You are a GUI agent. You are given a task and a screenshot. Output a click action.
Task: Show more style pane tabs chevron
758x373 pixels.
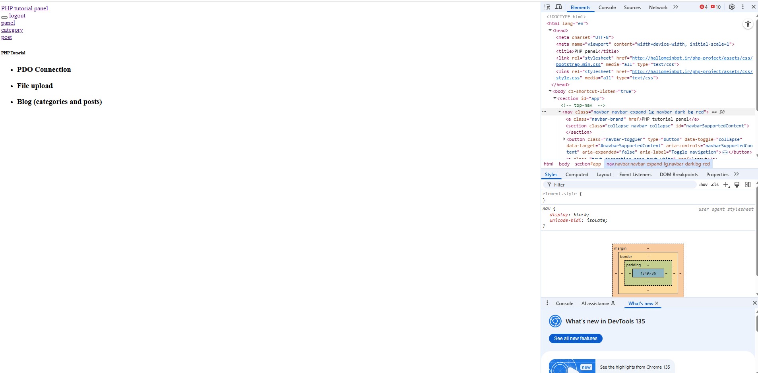(737, 174)
